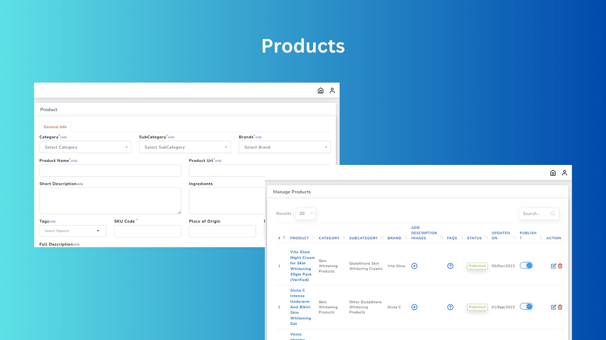
Task: Click the search magnifier icon
Action: (x=552, y=213)
